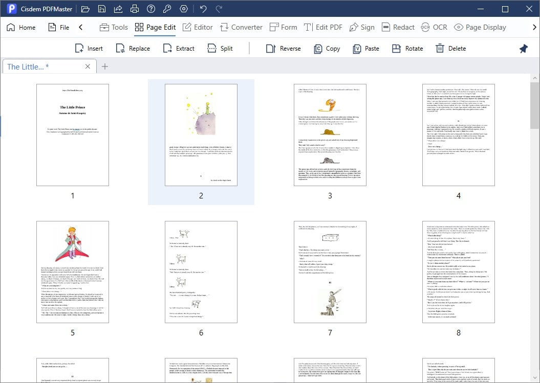Click the scrollbar up arrow
The height and width of the screenshot is (383, 540).
535,78
